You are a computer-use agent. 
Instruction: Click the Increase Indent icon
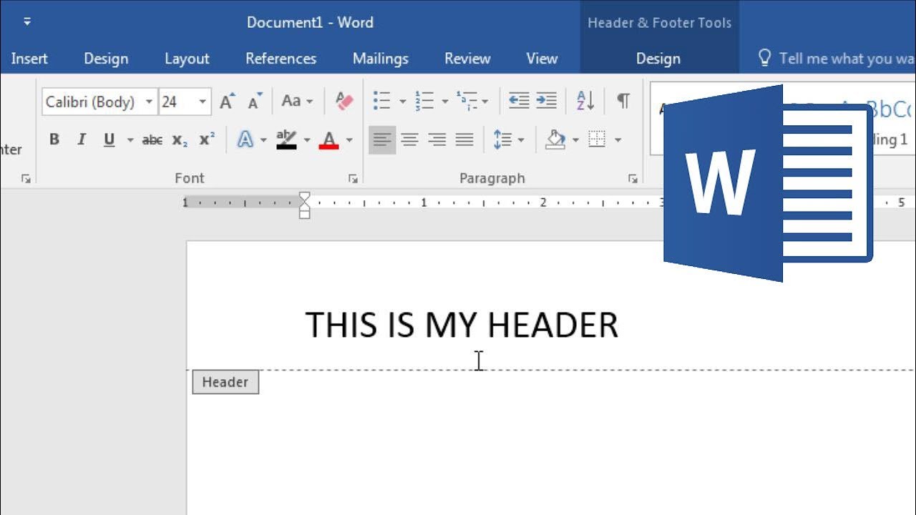[546, 101]
